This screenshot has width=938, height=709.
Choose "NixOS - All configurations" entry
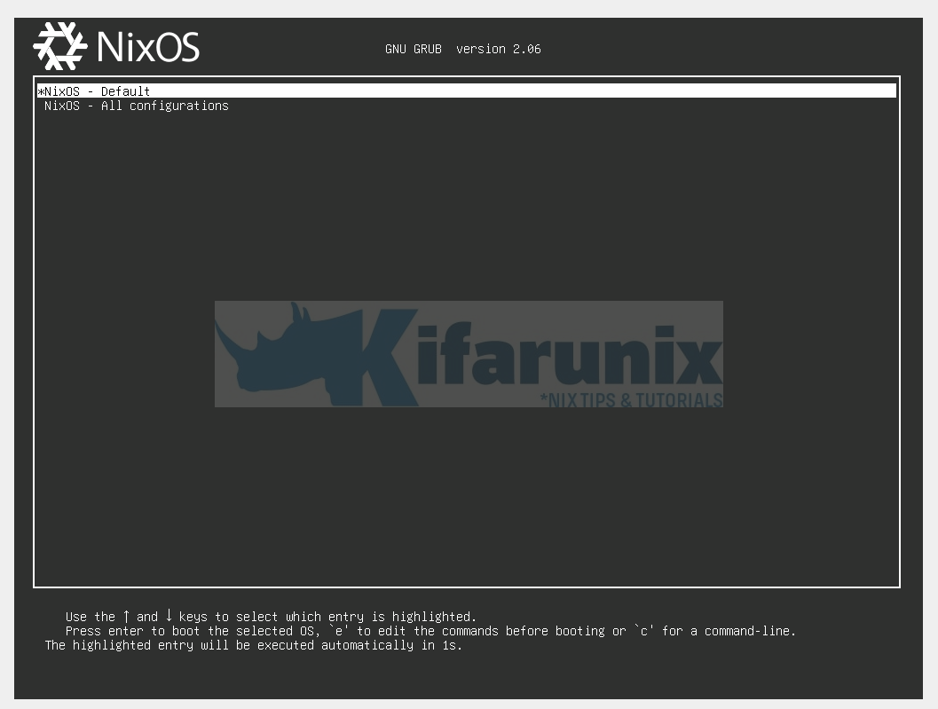137,106
